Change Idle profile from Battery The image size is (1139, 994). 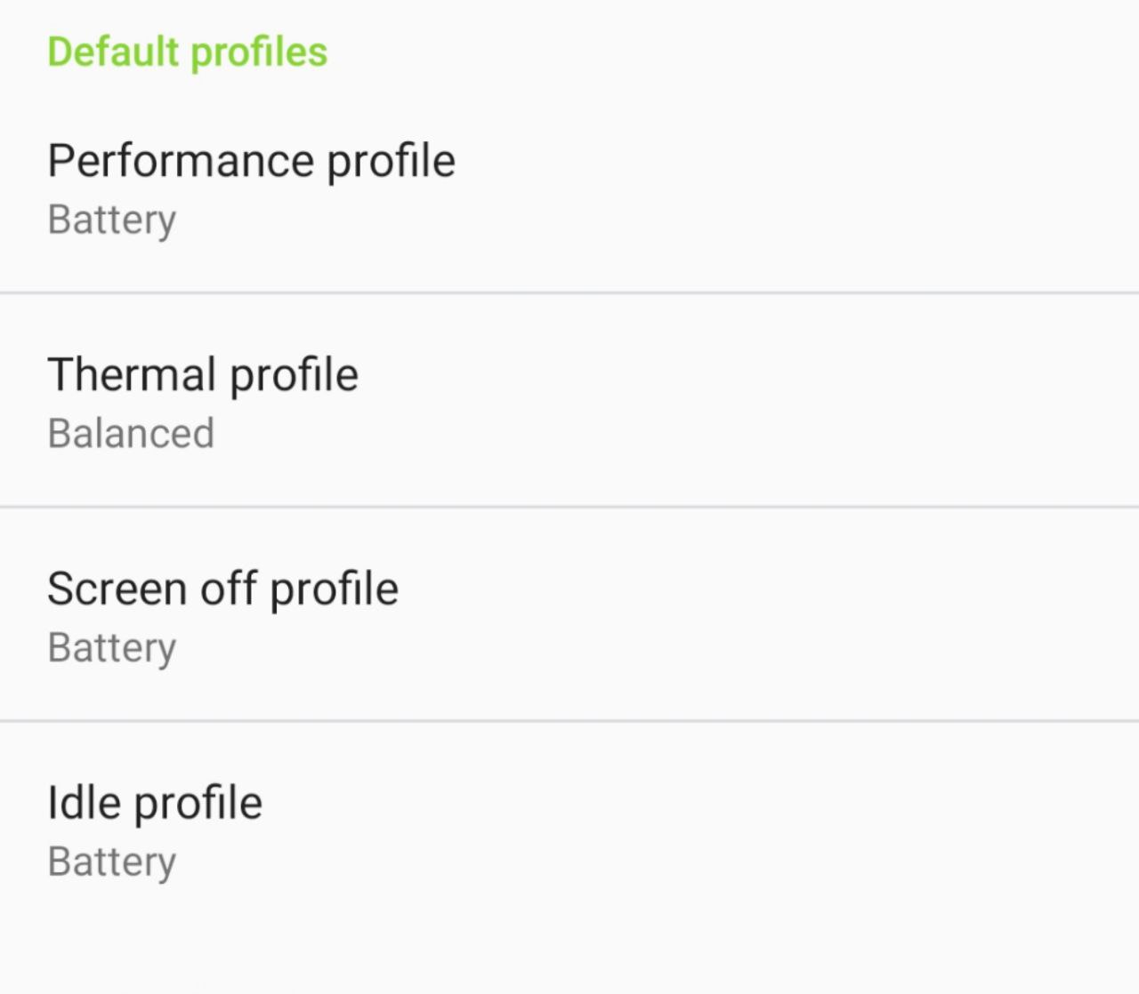[569, 829]
